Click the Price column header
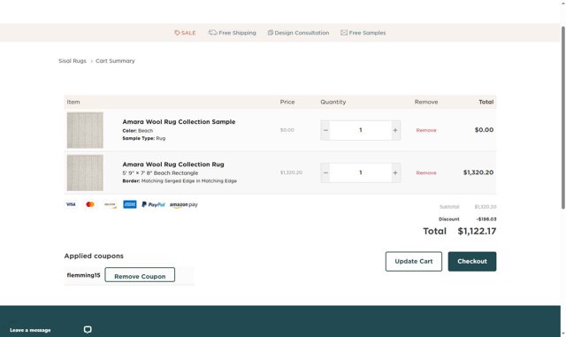The width and height of the screenshot is (566, 337). [287, 102]
